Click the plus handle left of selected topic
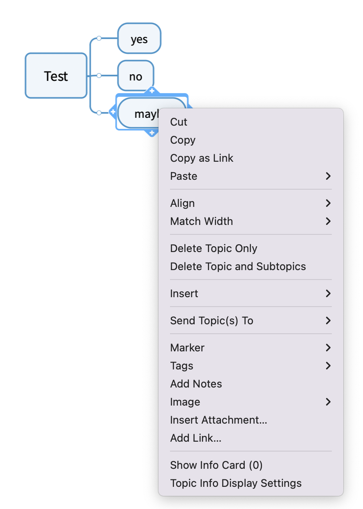This screenshot has height=509, width=363. [113, 112]
